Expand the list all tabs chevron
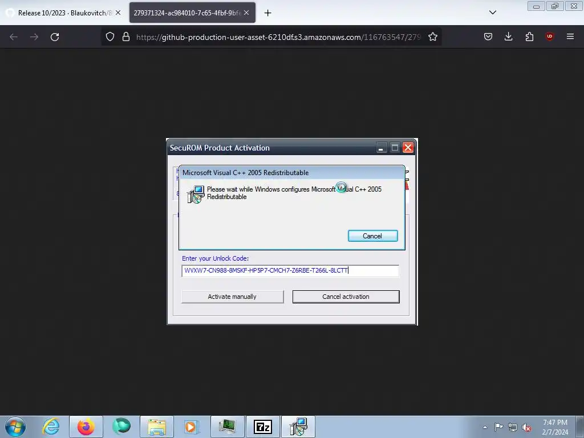584x438 pixels. (492, 13)
